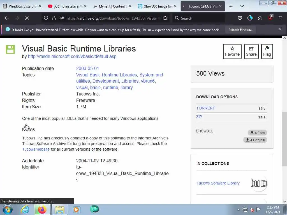
Task: Close the Xbox 360 Image Browser tab
Action: [175, 6]
